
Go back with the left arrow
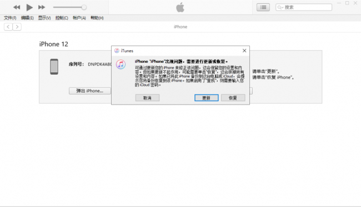[8, 27]
